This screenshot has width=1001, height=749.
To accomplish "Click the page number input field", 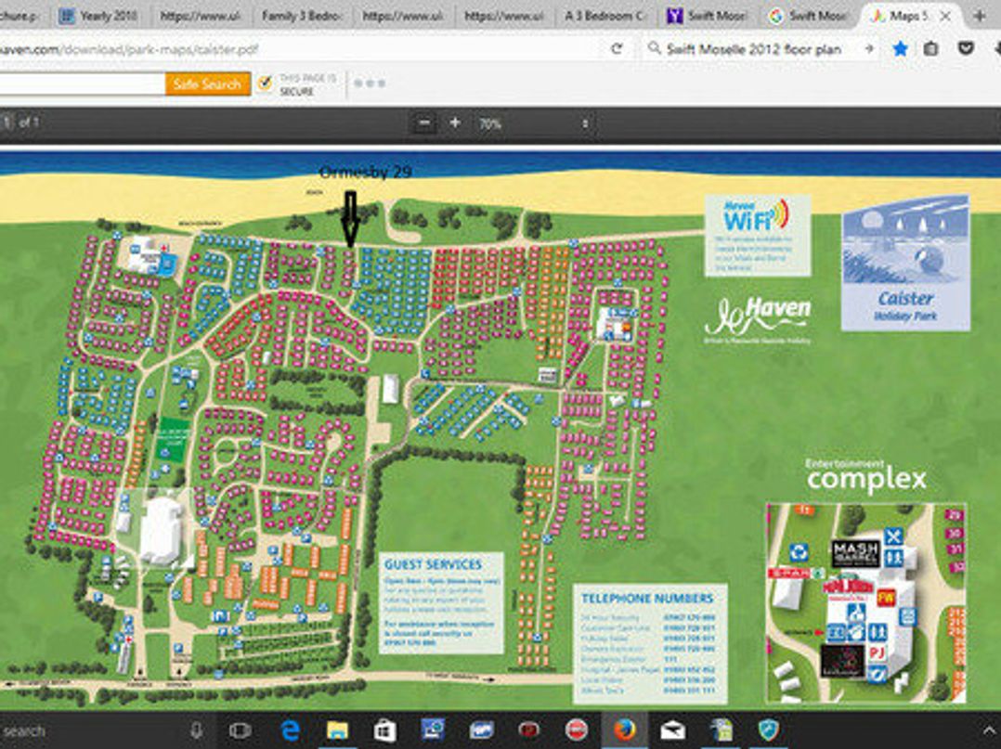I will [7, 122].
